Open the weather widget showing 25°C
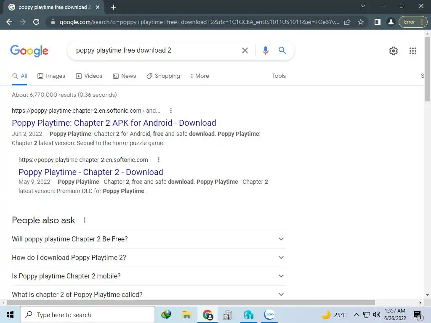Image resolution: width=431 pixels, height=323 pixels. (x=334, y=315)
